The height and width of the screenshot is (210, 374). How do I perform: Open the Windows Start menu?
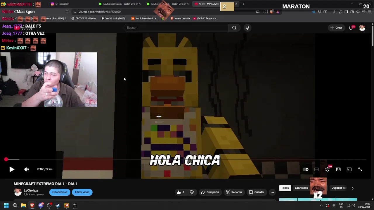pos(6,205)
